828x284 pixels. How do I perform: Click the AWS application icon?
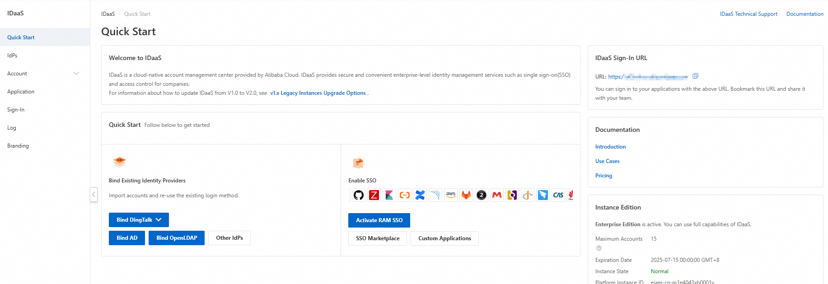pos(451,195)
